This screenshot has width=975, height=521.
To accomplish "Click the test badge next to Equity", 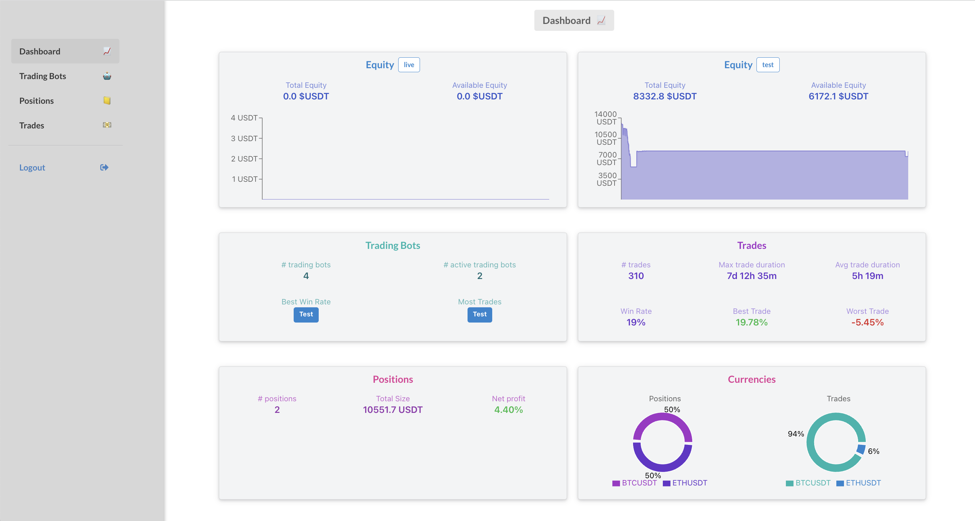I will click(768, 65).
